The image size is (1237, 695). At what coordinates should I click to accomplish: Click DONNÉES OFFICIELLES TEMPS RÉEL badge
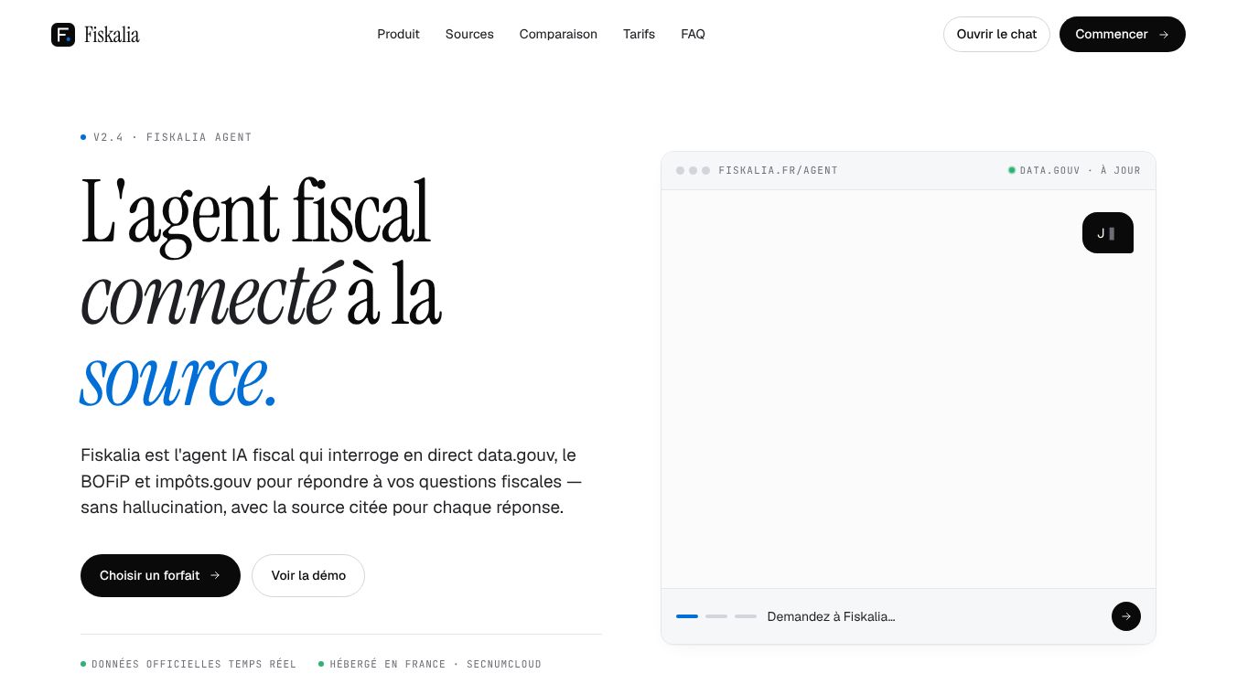[188, 664]
